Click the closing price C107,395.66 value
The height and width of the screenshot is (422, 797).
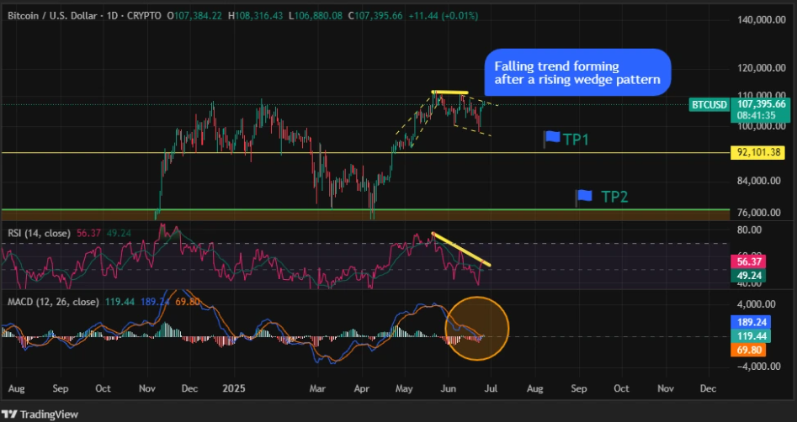click(x=375, y=16)
